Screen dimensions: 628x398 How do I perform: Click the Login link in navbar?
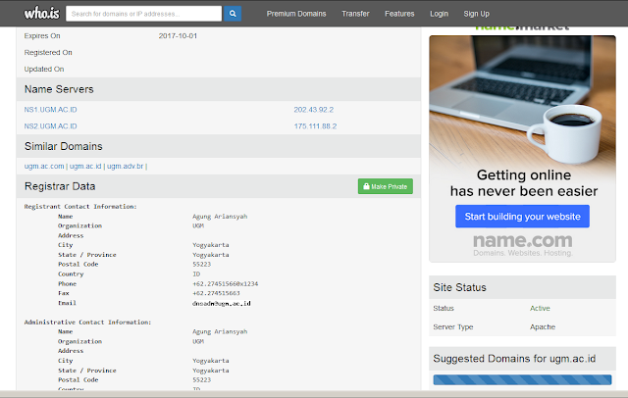point(439,15)
